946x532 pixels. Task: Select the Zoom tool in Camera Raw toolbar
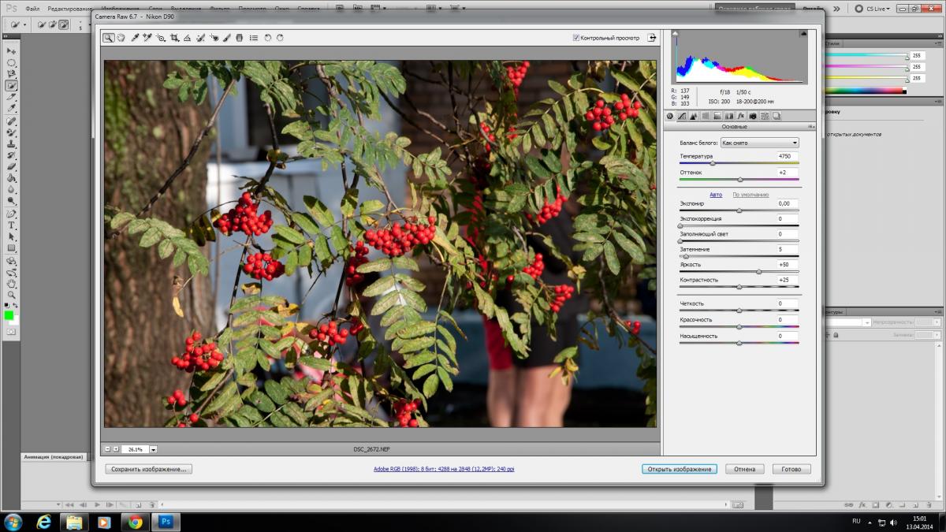click(x=109, y=37)
